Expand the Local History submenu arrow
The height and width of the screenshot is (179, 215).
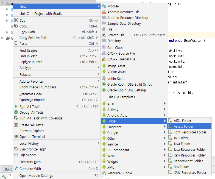(x=98, y=143)
